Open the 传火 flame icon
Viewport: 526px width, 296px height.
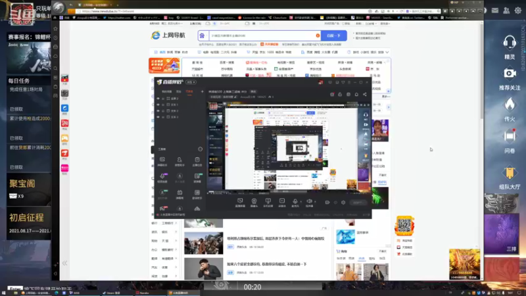coord(510,105)
